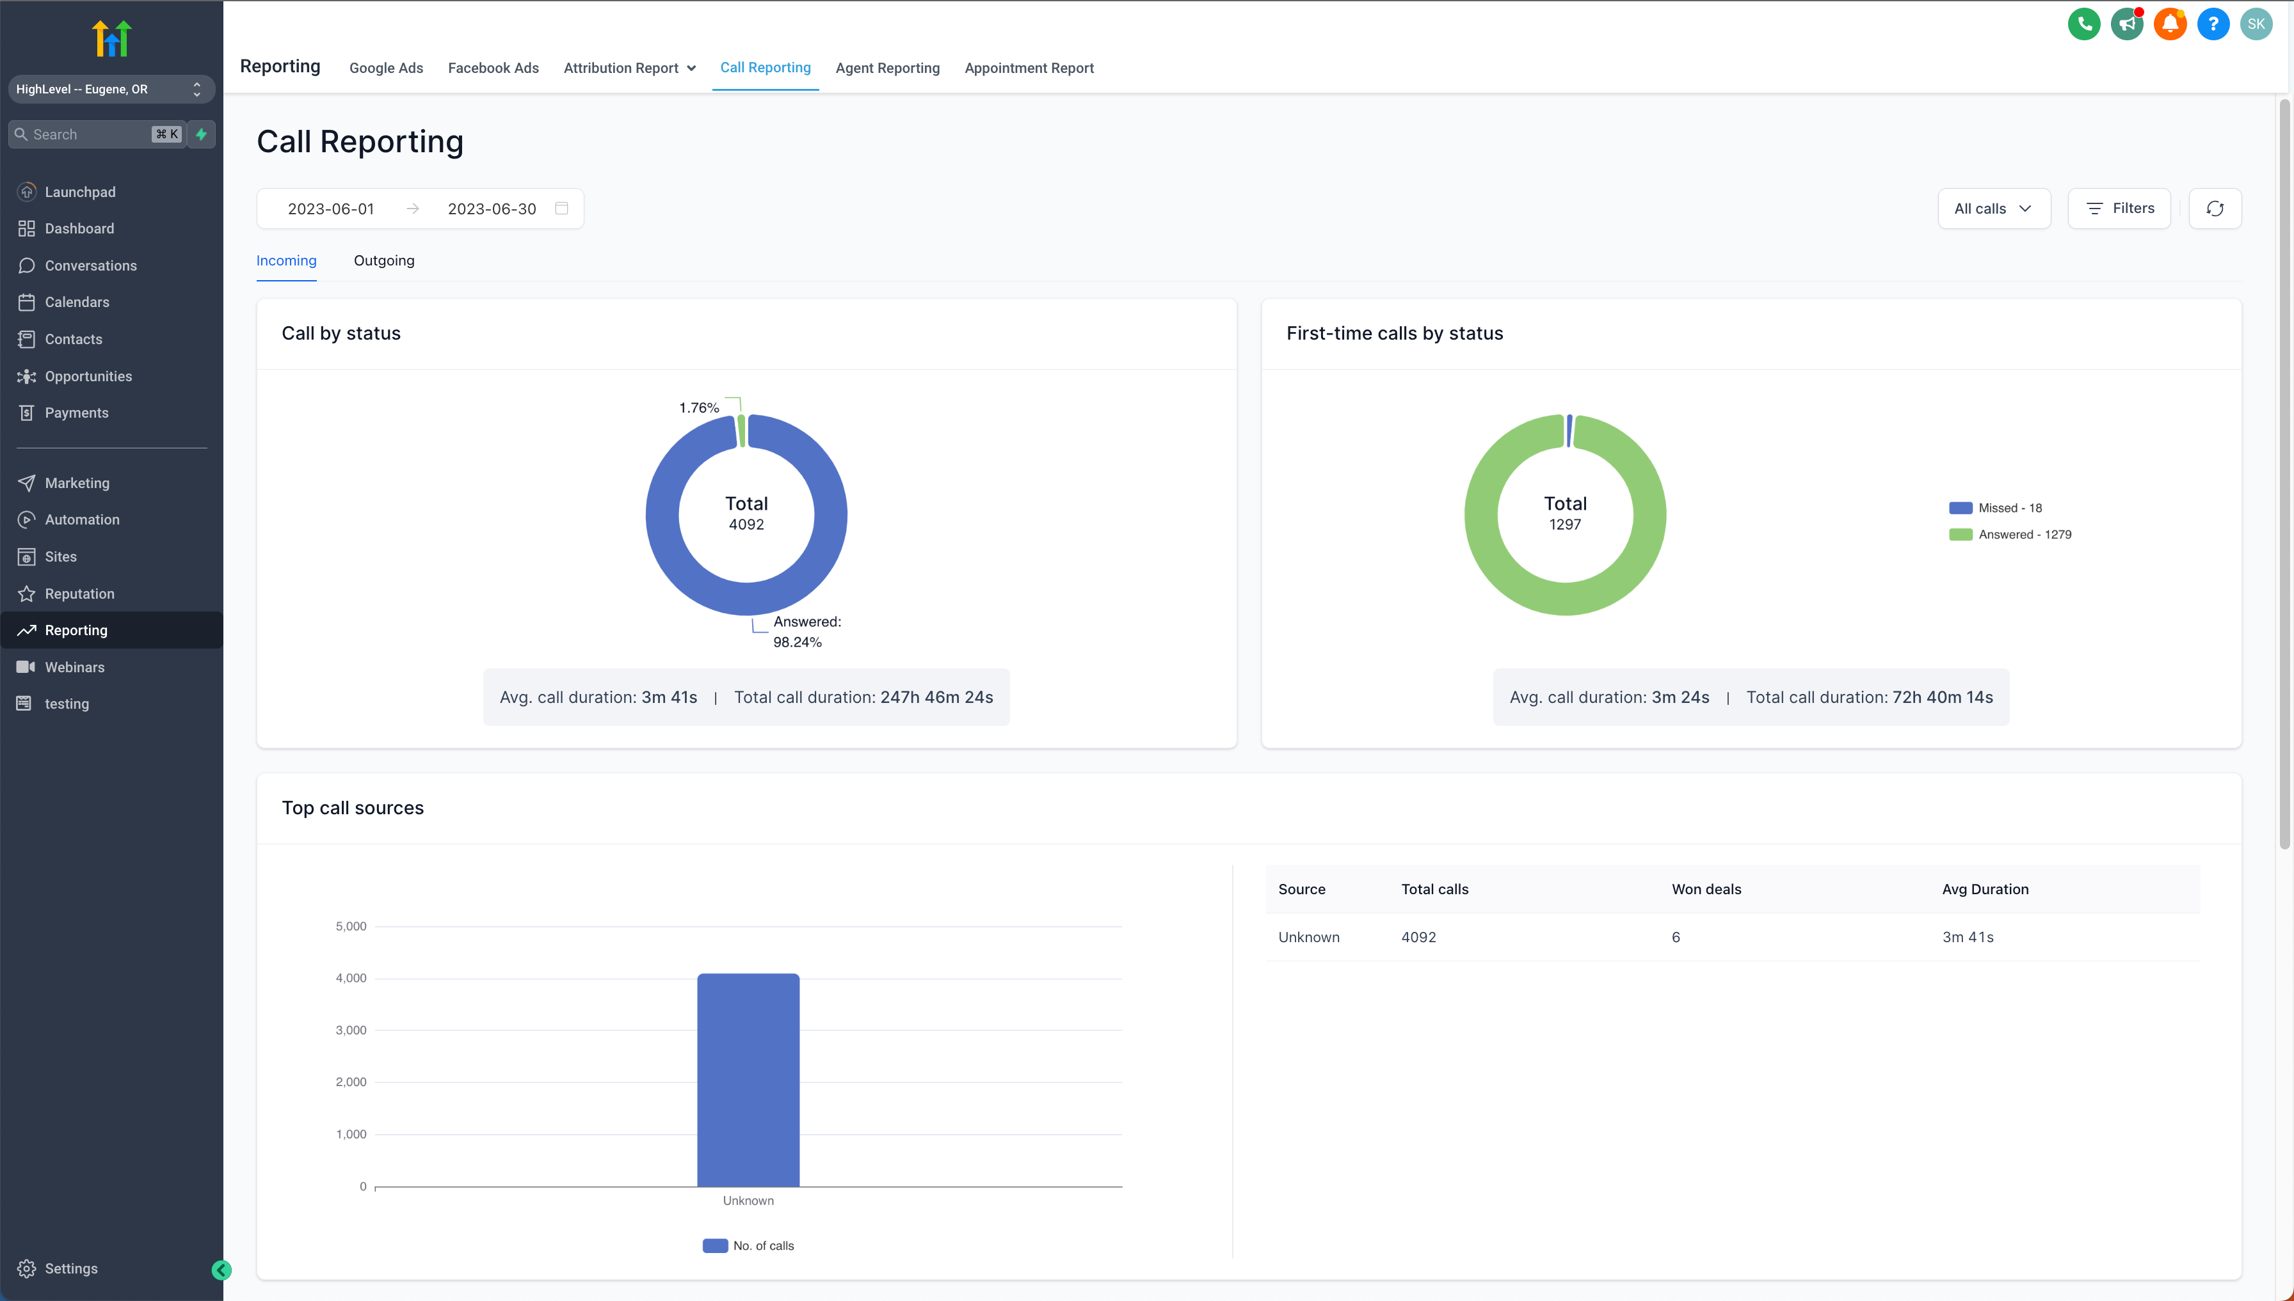Viewport: 2294px width, 1301px height.
Task: Toggle the No. of calls chart legend
Action: point(748,1245)
